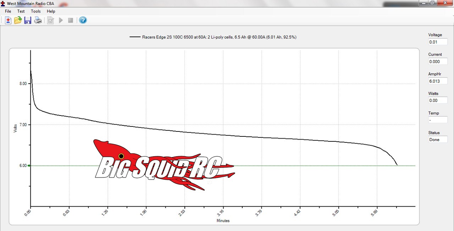Click the "AmpHr" label
The image size is (454, 231).
pyautogui.click(x=434, y=74)
